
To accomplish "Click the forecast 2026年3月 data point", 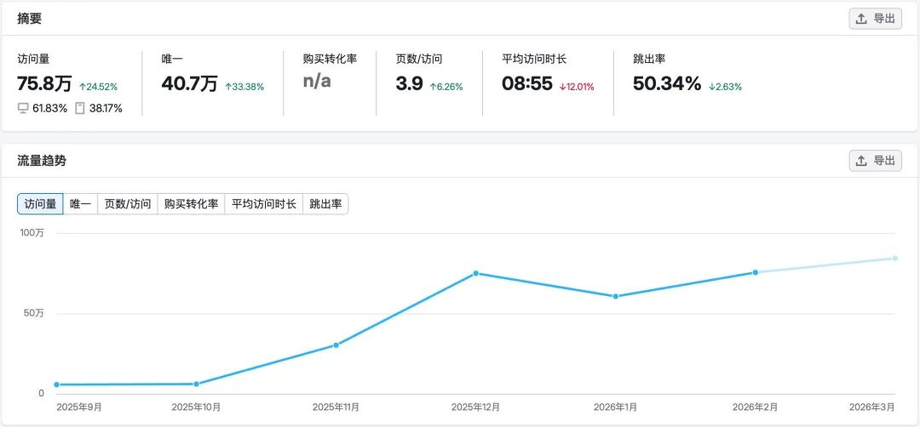I will tap(895, 259).
